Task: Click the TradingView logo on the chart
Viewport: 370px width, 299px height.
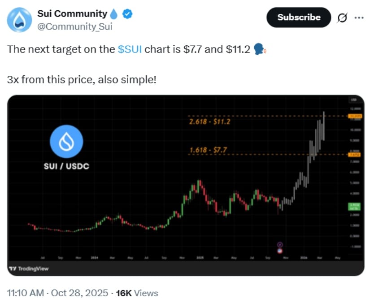Action: (29, 269)
